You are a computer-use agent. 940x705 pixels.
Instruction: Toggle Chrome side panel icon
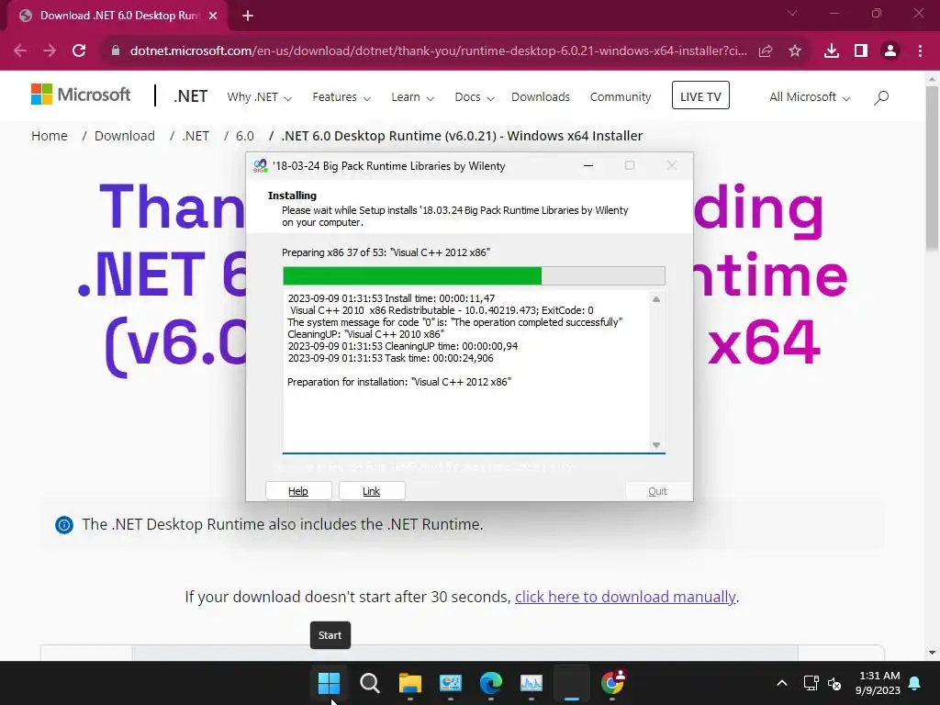click(861, 51)
